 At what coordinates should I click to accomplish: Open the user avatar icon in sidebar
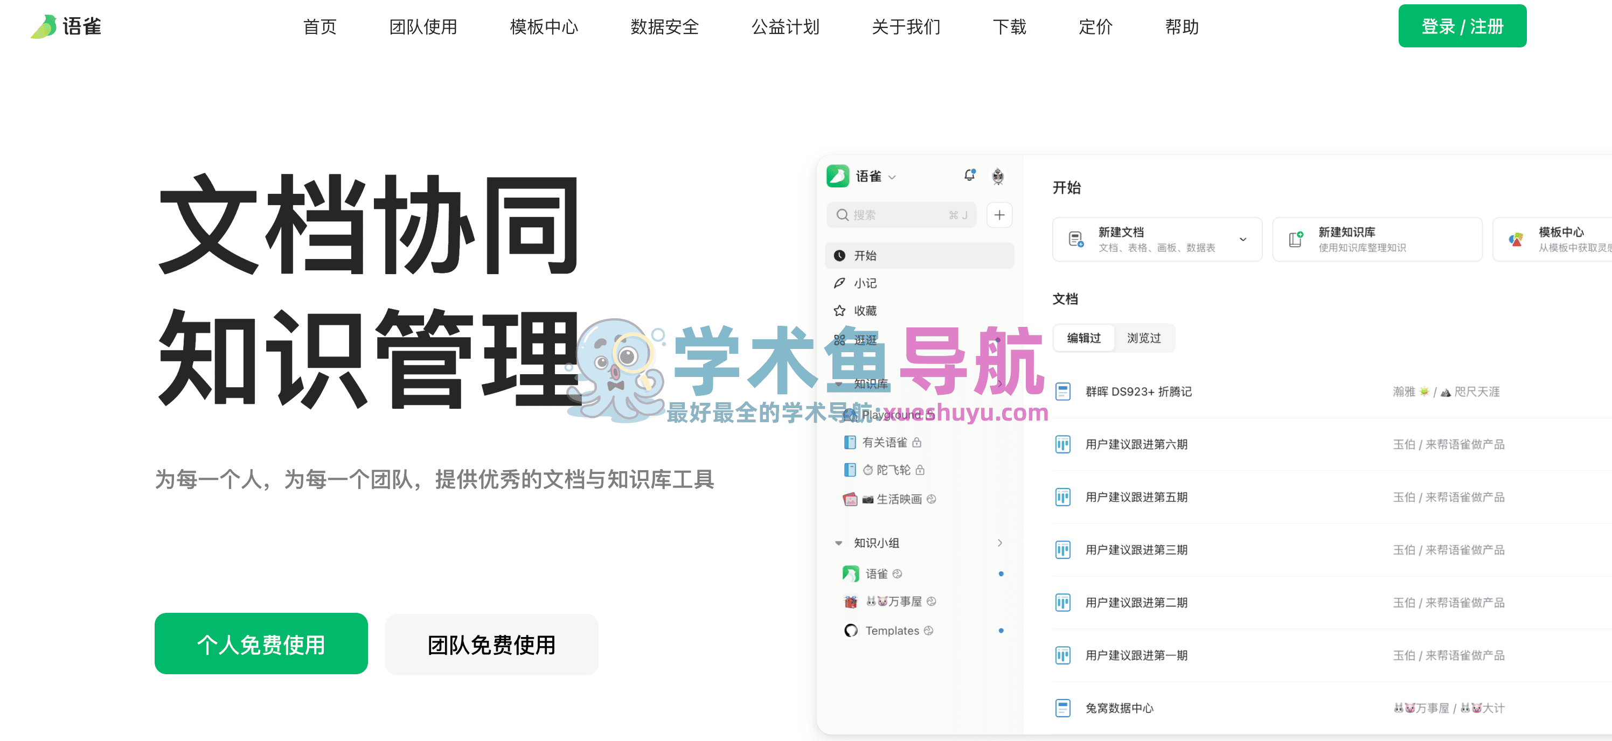tap(998, 176)
